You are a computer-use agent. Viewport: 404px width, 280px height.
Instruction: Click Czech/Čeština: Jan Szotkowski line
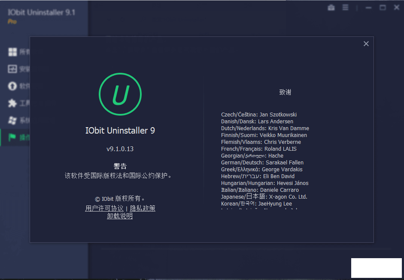point(259,115)
